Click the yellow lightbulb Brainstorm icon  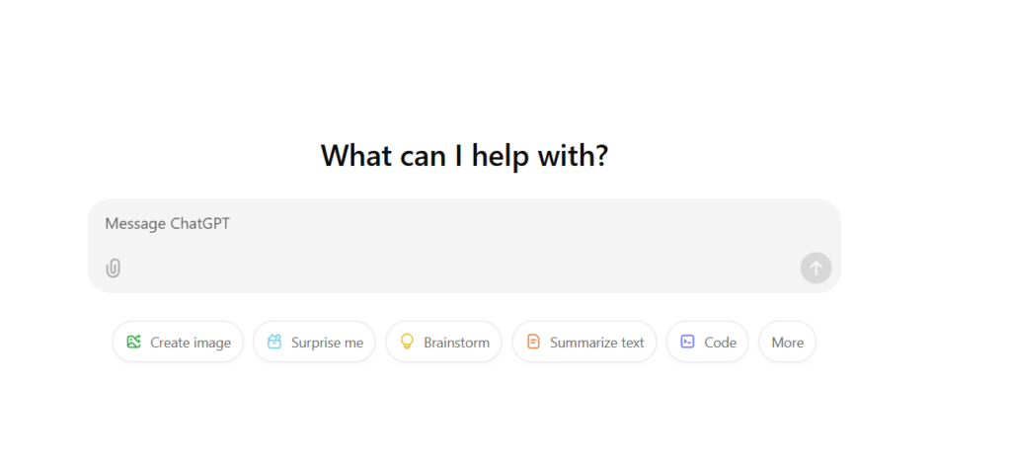point(406,342)
